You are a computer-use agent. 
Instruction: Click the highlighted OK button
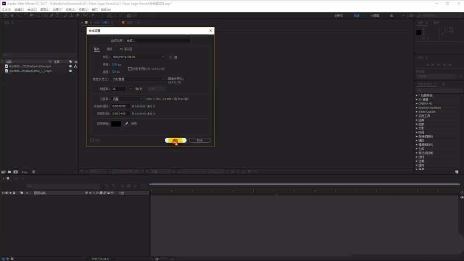[x=175, y=140]
